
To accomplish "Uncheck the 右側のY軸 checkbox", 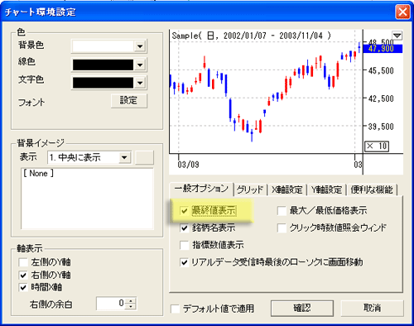I will pos(23,275).
